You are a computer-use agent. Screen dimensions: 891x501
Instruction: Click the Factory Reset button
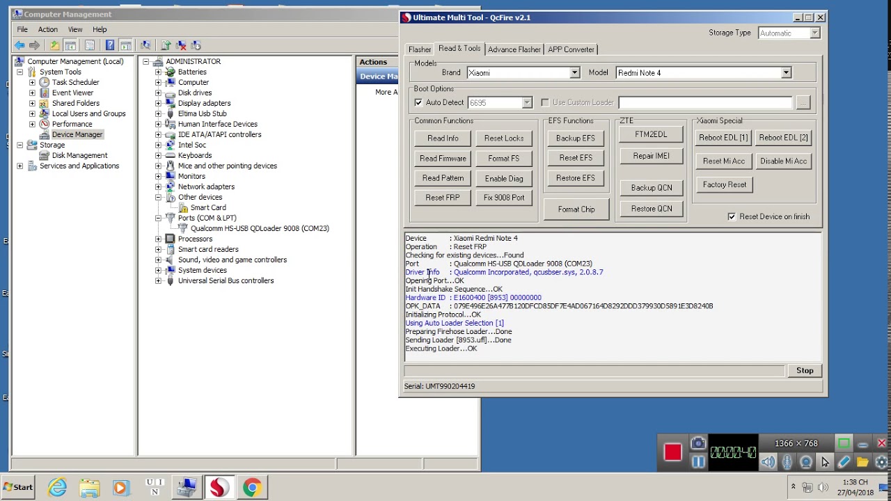pyautogui.click(x=724, y=184)
